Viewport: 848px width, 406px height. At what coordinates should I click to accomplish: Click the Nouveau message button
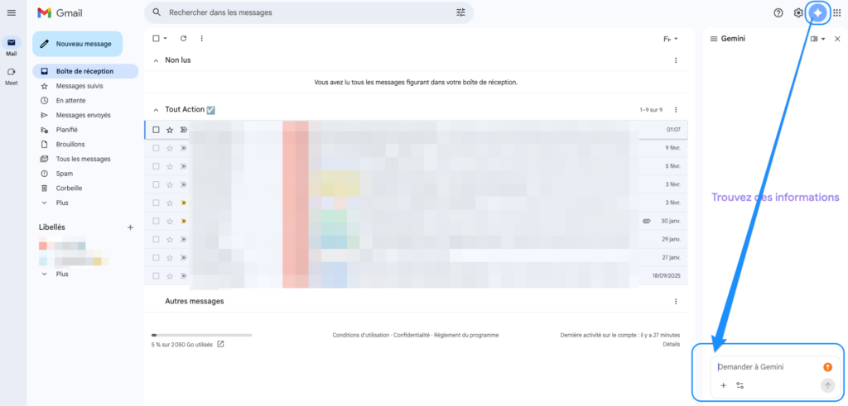pos(77,43)
